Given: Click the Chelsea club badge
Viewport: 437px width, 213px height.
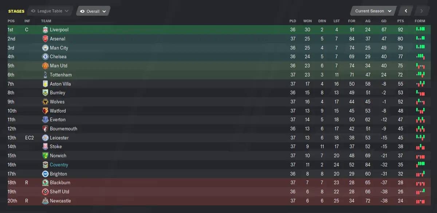Looking at the screenshot, I should click(45, 56).
